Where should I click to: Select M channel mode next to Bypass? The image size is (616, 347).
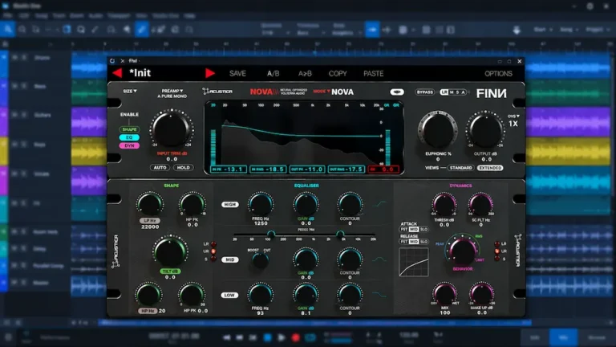click(x=452, y=92)
